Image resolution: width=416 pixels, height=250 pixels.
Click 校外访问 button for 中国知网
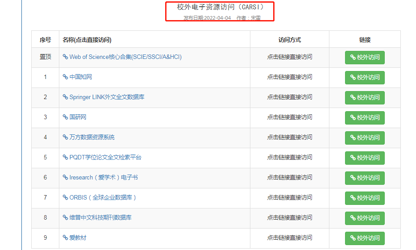point(365,78)
